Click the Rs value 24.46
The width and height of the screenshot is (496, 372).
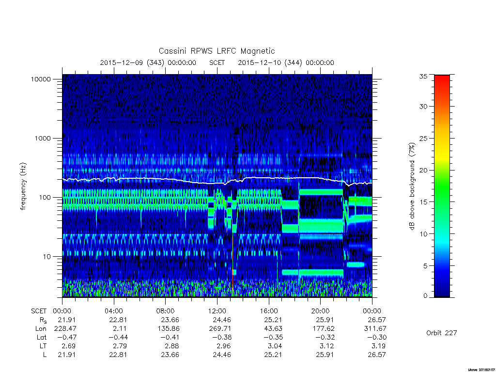222,320
